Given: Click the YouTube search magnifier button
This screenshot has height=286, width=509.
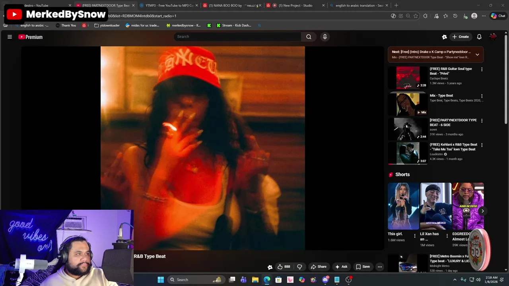Looking at the screenshot, I should coord(309,37).
